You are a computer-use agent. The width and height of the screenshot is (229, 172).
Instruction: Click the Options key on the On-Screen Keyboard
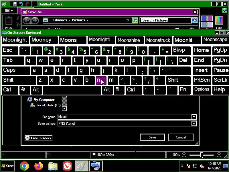[202, 90]
